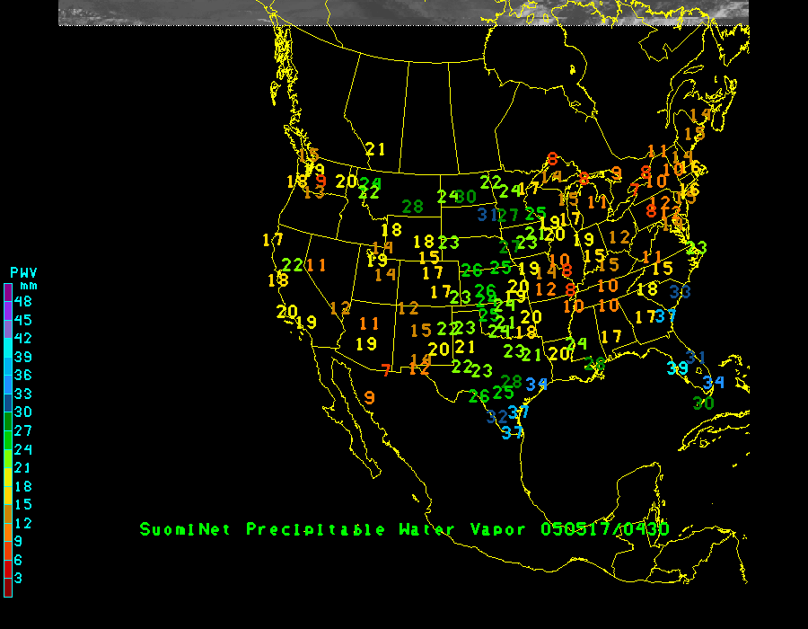Click the yellow 21 reading in Canada
Viewport: 808px width, 629px height.
point(375,150)
